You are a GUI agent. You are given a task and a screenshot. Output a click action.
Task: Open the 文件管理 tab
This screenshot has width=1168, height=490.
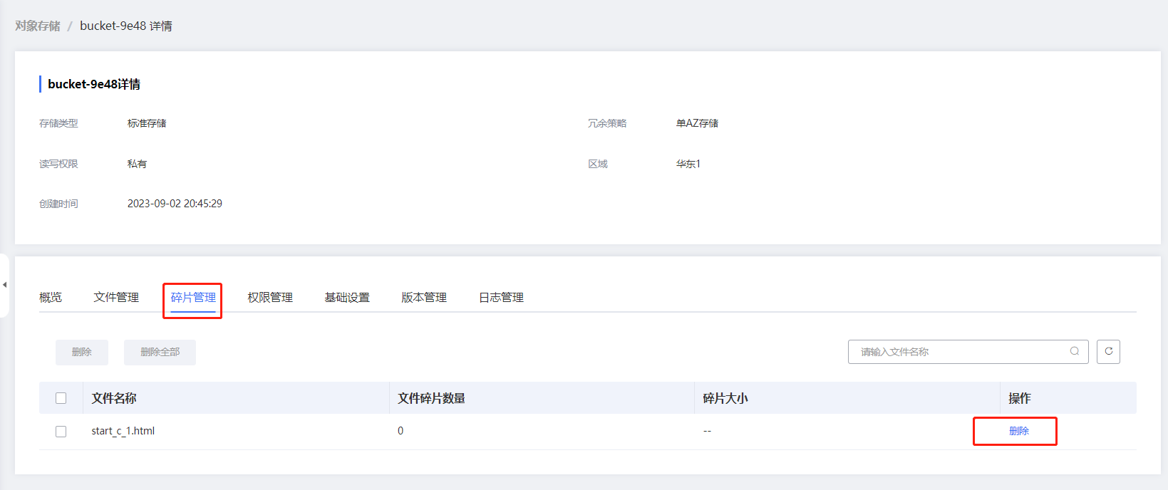tap(116, 298)
